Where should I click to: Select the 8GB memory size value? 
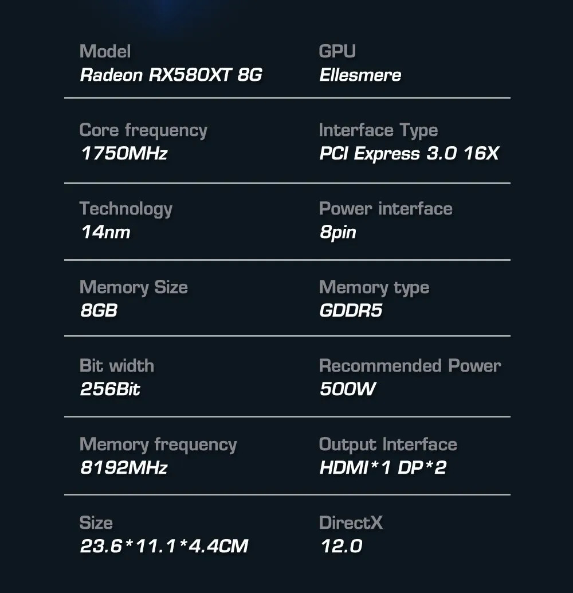[99, 310]
